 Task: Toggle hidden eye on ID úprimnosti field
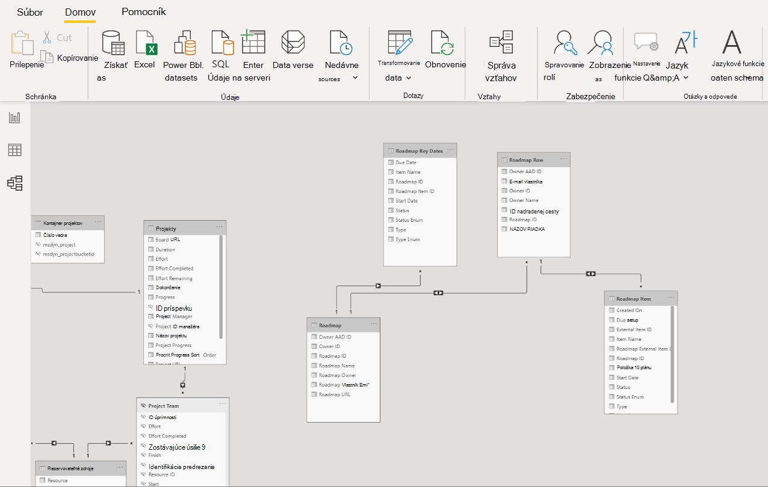pyautogui.click(x=143, y=417)
